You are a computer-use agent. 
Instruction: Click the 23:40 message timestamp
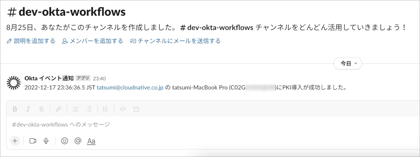click(x=99, y=79)
